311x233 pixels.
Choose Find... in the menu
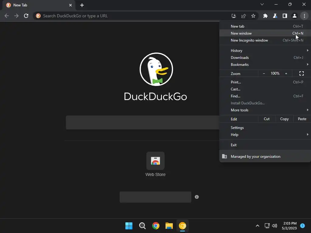pyautogui.click(x=265, y=96)
